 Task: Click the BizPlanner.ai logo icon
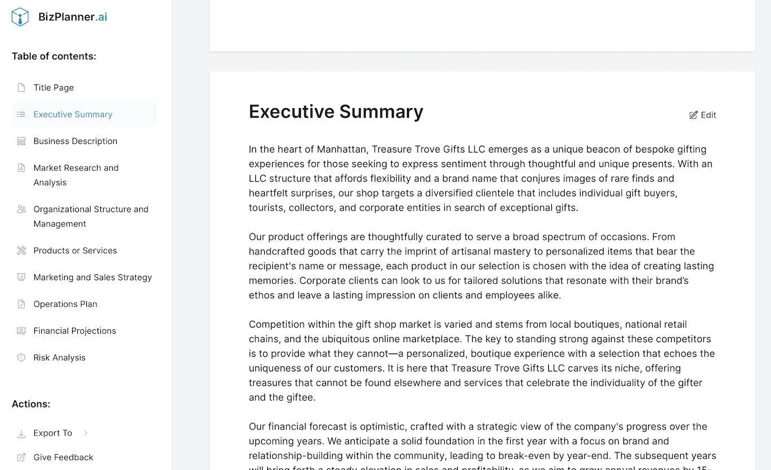(x=20, y=17)
